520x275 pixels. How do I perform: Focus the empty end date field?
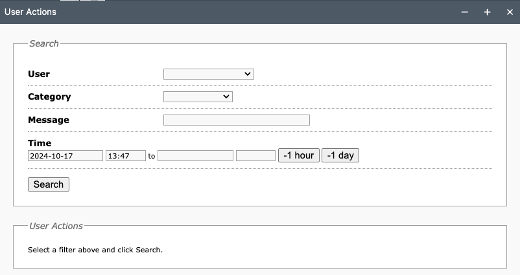click(x=195, y=156)
